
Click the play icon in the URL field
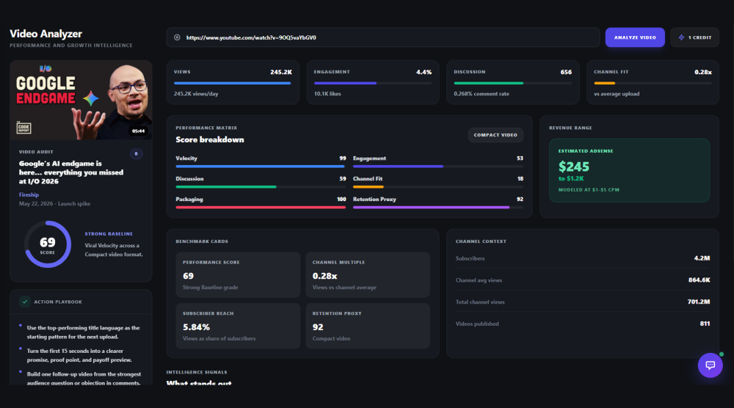[177, 37]
